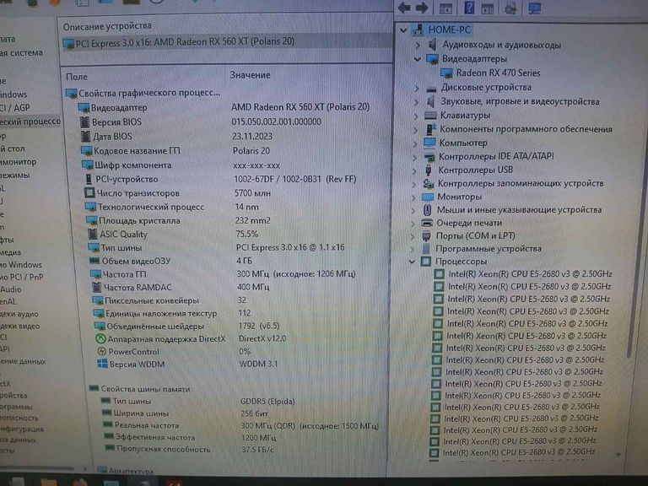The height and width of the screenshot is (486, 648).
Task: Expand the Контроллеры USB node
Action: pos(416,170)
